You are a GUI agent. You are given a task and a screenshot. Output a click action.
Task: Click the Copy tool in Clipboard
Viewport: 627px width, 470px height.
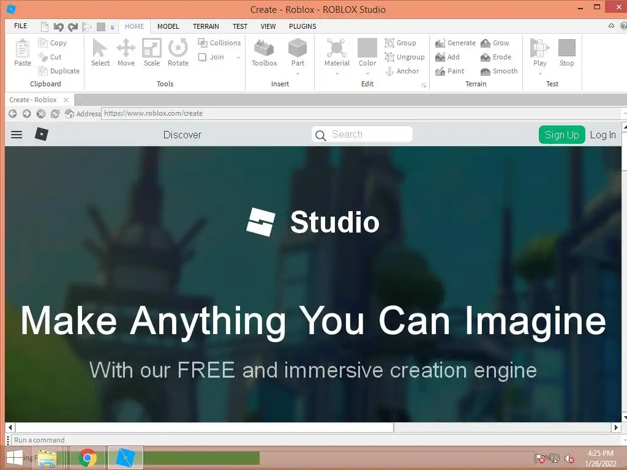click(x=53, y=43)
